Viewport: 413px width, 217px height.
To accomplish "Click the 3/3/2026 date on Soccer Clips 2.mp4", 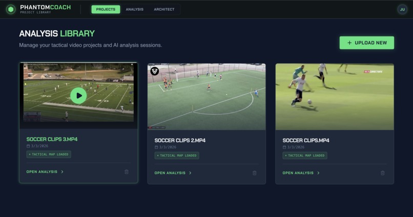I will (x=168, y=147).
